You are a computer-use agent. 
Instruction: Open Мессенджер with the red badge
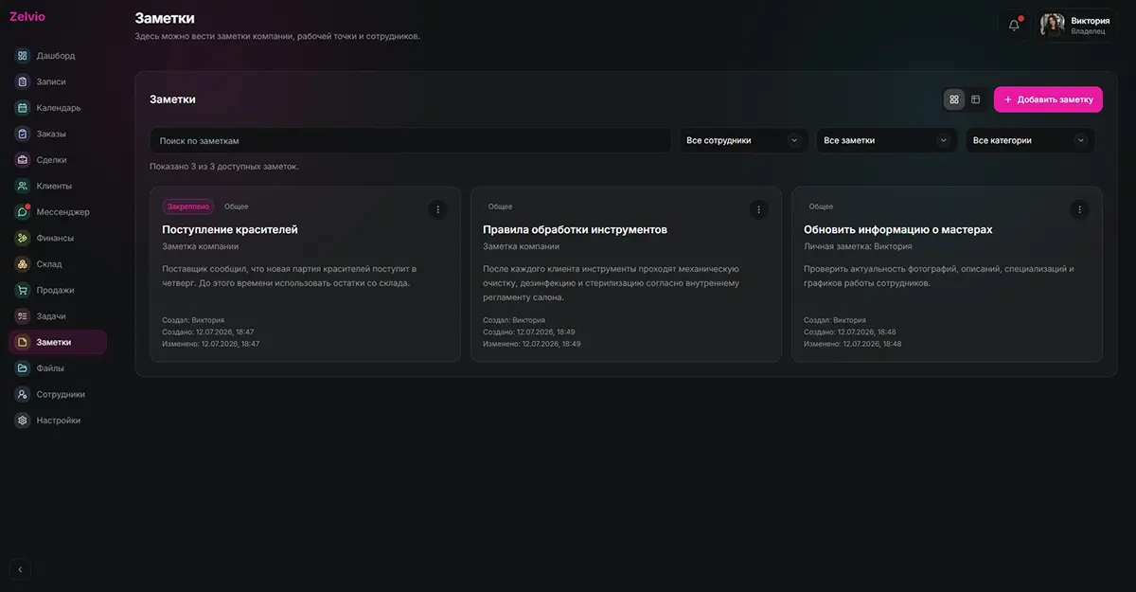(x=23, y=212)
